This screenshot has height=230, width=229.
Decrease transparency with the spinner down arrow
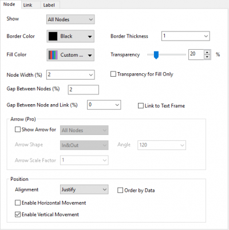pyautogui.click(x=207, y=57)
